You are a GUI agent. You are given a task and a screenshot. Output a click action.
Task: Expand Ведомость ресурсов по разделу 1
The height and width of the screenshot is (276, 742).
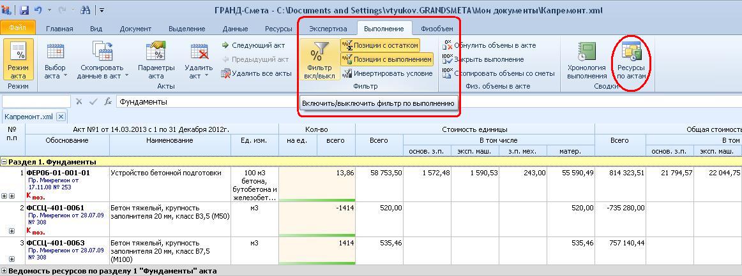tap(4, 272)
